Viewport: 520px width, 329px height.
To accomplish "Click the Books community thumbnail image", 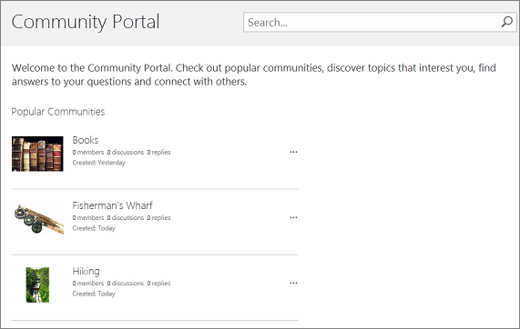I will pyautogui.click(x=37, y=154).
